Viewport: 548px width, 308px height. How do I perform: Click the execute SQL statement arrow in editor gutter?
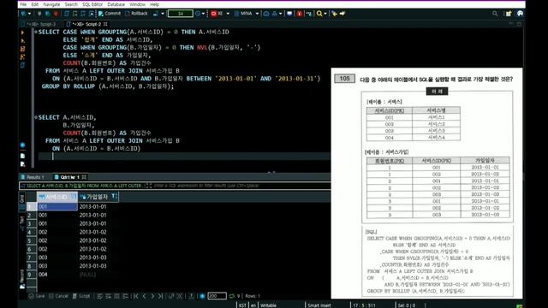(x=23, y=33)
